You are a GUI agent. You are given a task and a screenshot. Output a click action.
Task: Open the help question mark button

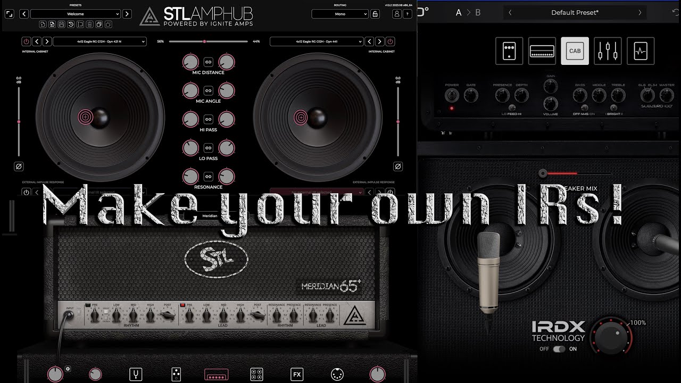[x=406, y=14]
